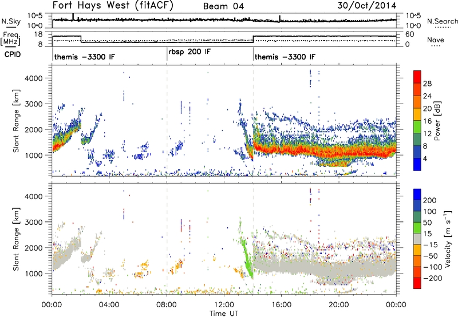Click the '20:00' time axis tick
Screen dimensions: 458x317
(339, 304)
